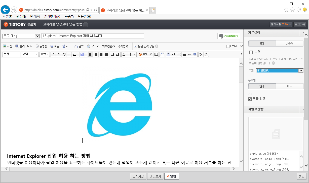Open the 로그 [Log] category dropdown

pos(21,36)
